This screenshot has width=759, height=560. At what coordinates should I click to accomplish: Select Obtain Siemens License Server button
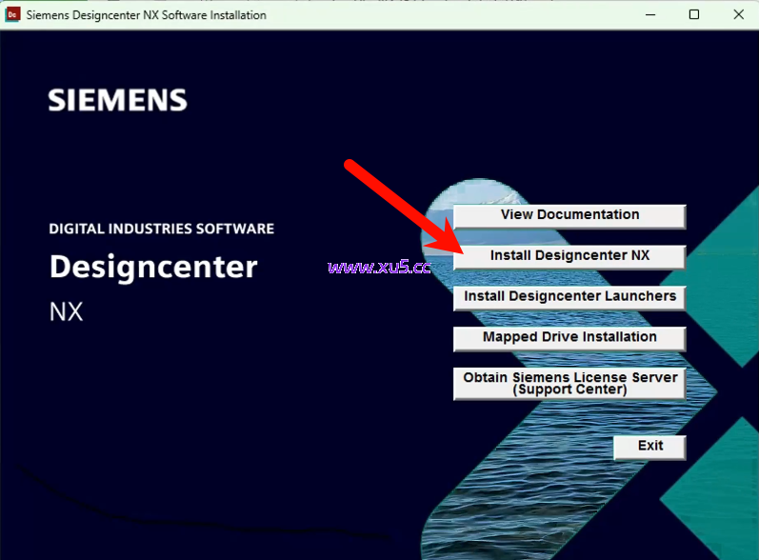tap(569, 383)
